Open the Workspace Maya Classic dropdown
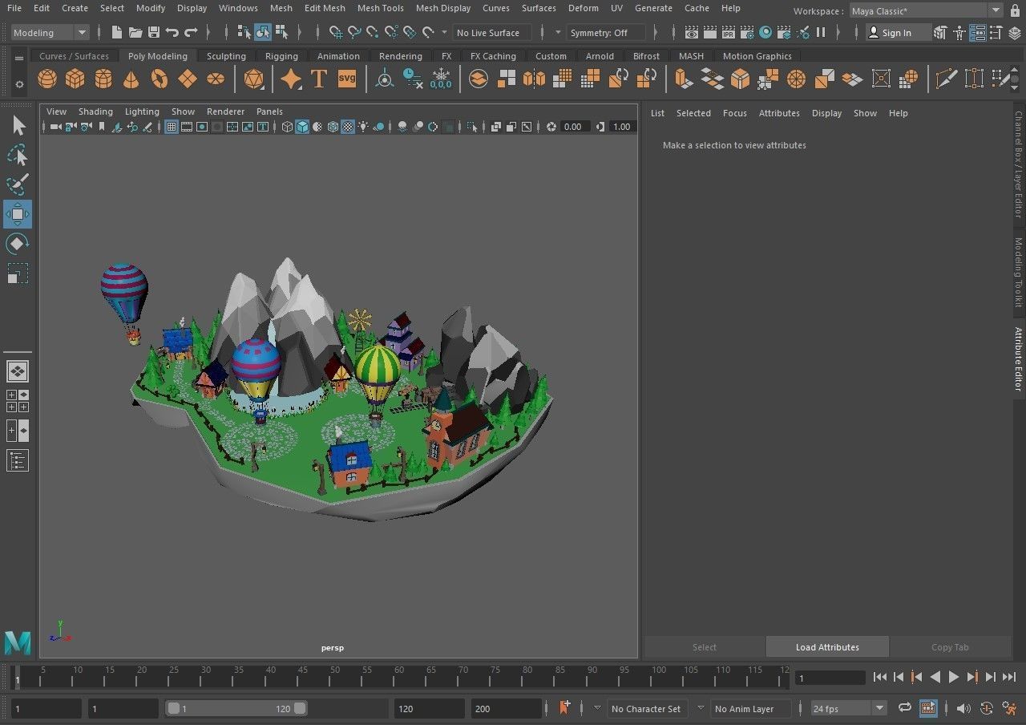 click(926, 11)
